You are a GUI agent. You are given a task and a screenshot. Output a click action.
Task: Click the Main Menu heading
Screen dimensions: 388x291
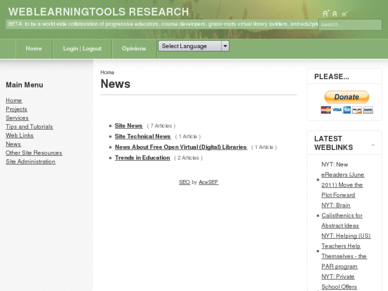(x=25, y=85)
